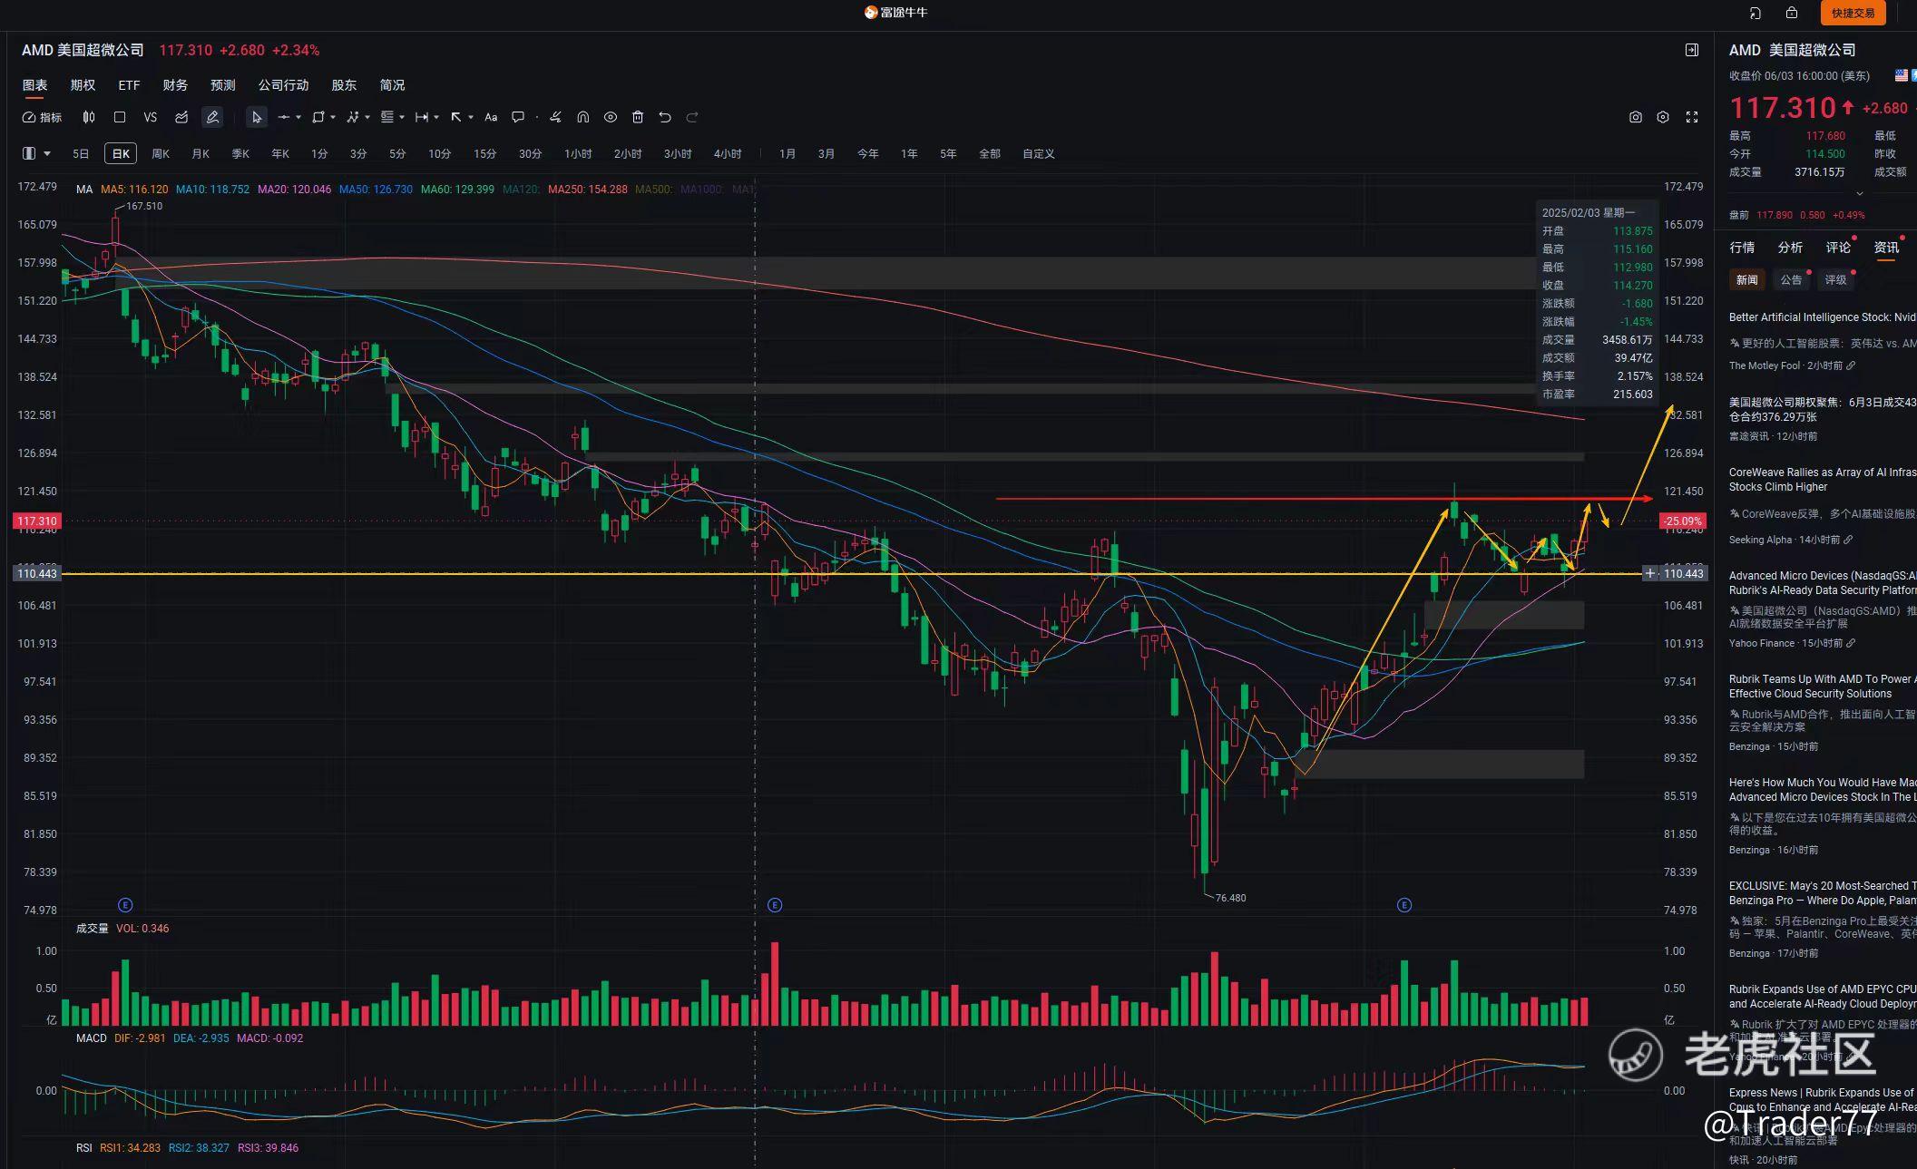Click the MACD indicator label
Image resolution: width=1917 pixels, height=1169 pixels.
(91, 1038)
